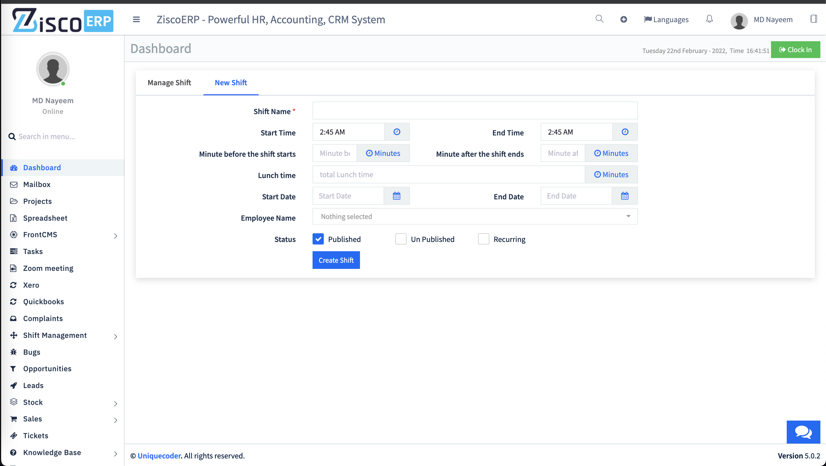Check the Un Published checkbox

401,239
